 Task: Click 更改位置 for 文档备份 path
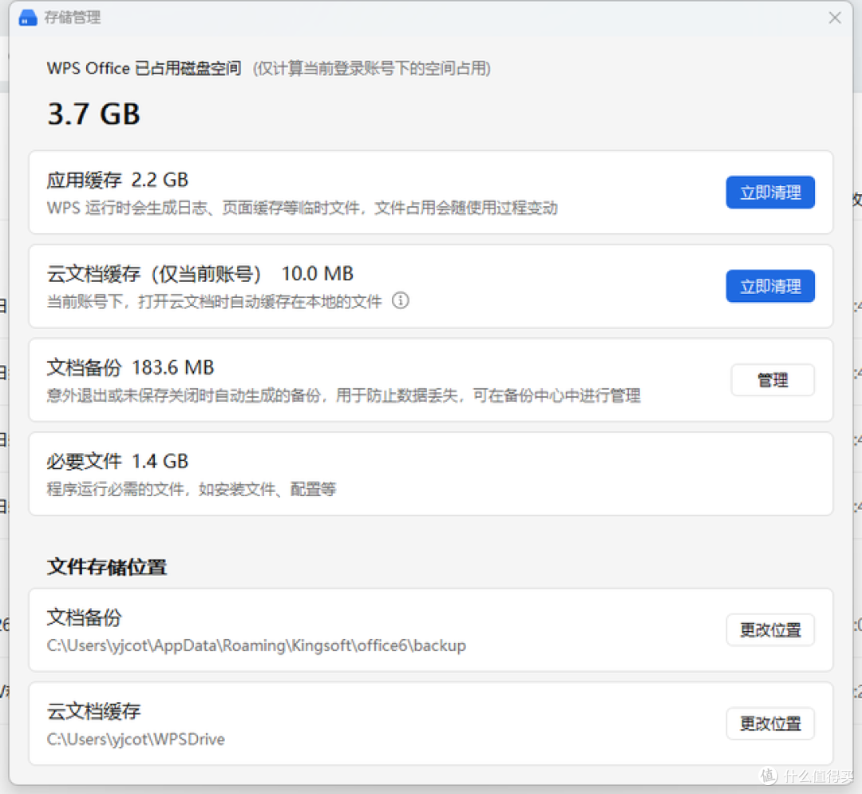tap(769, 630)
